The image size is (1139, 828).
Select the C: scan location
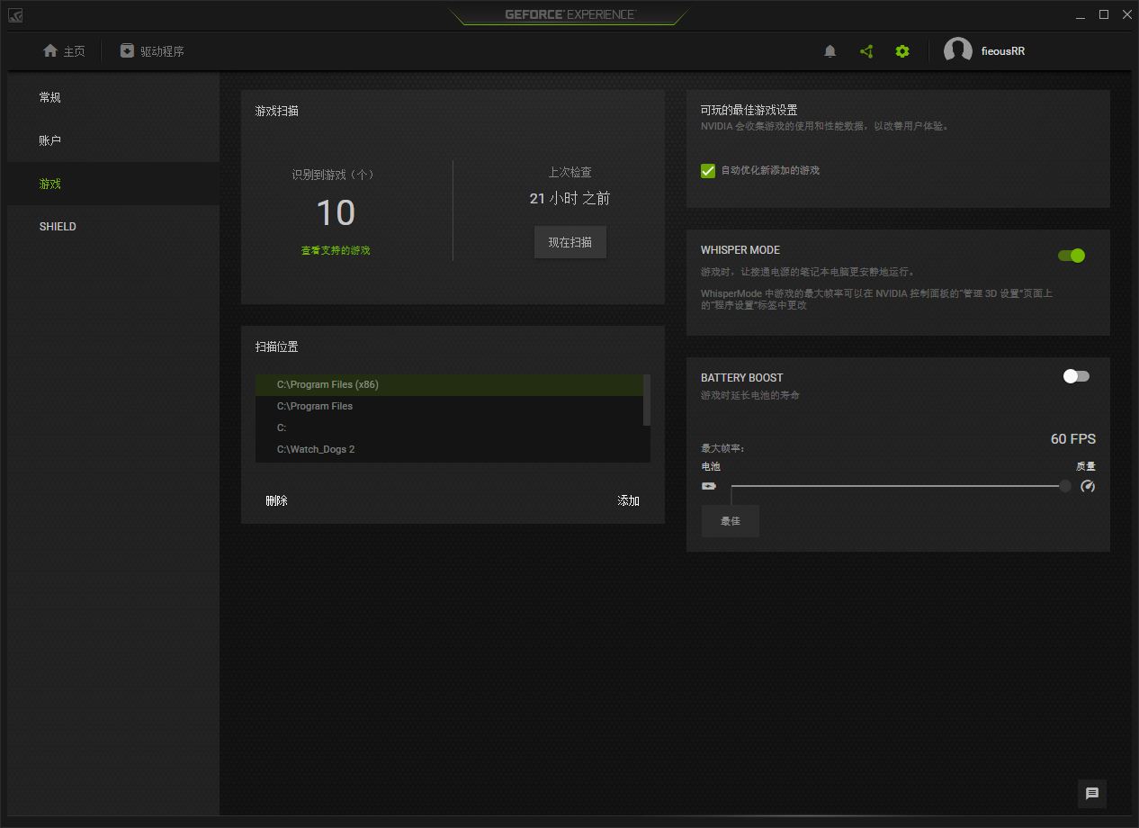450,428
